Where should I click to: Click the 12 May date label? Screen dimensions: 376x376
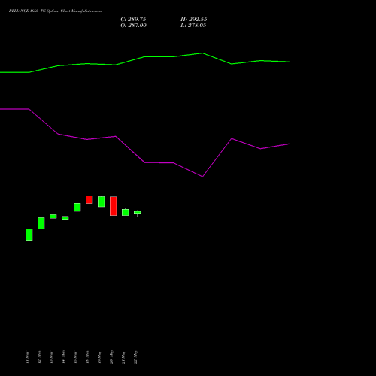click(39, 357)
